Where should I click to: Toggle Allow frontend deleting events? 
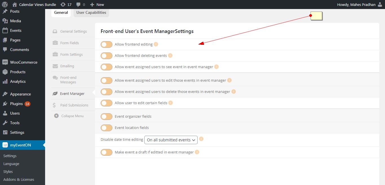(107, 56)
